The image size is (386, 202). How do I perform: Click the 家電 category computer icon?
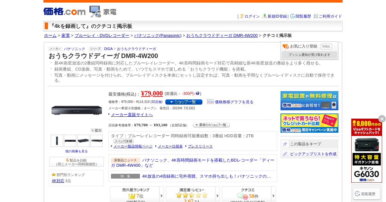95,12
